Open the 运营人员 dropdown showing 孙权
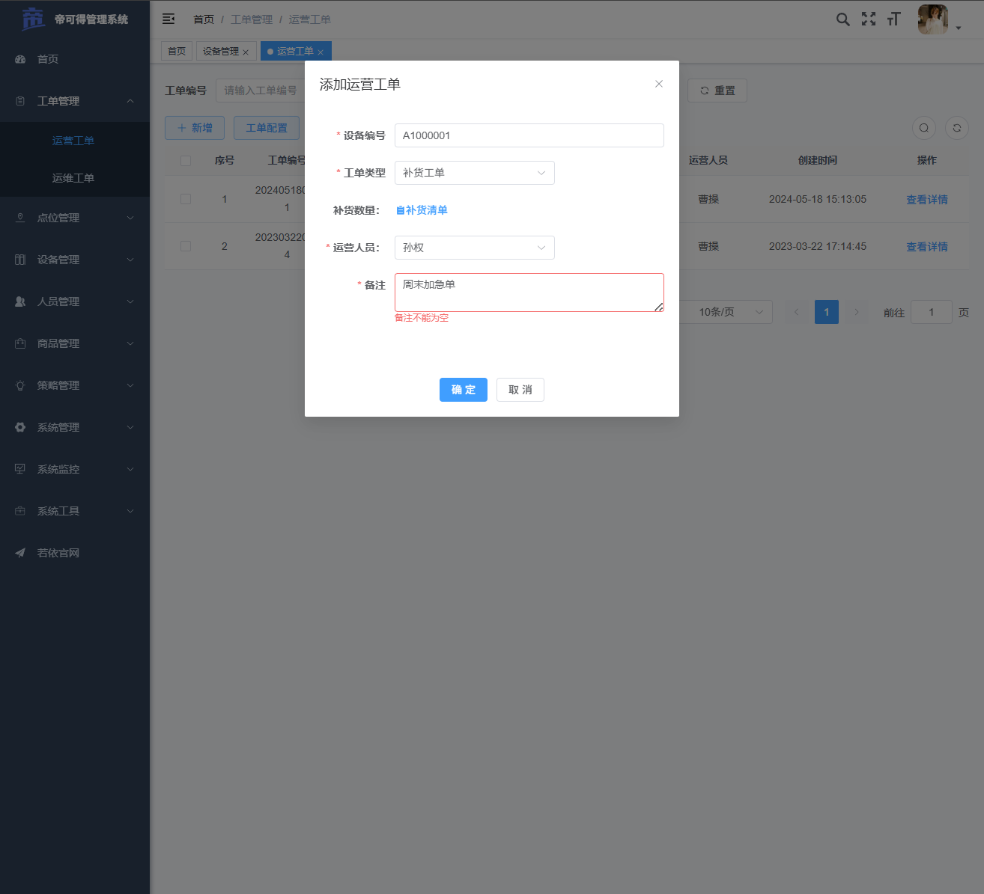Screen dimensions: 984x894 click(475, 248)
